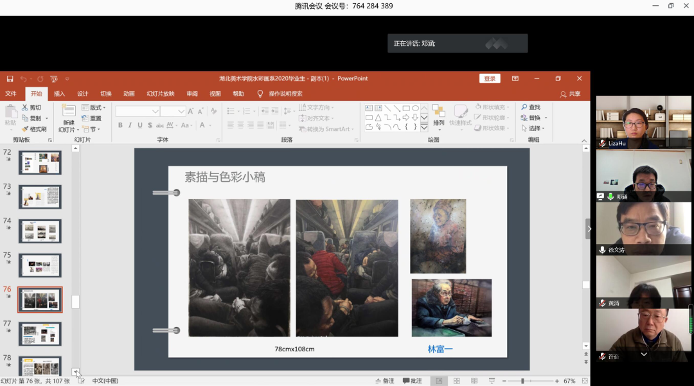Open the 形状填充 shape fill dropdown

click(492, 107)
